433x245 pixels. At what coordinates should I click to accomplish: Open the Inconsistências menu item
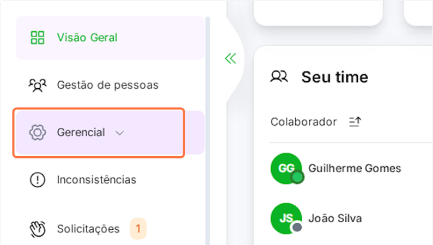[96, 180]
